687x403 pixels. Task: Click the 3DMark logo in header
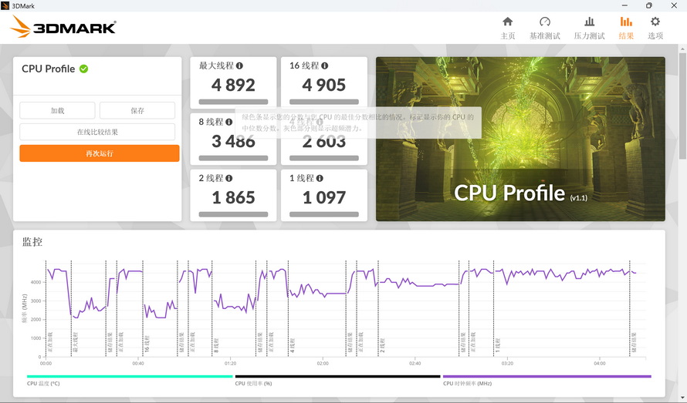pyautogui.click(x=63, y=27)
